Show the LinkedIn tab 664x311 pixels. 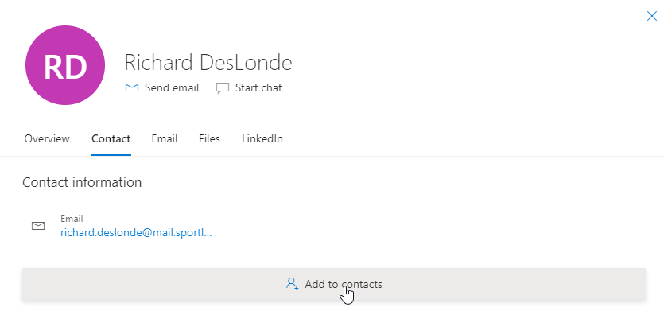point(262,138)
